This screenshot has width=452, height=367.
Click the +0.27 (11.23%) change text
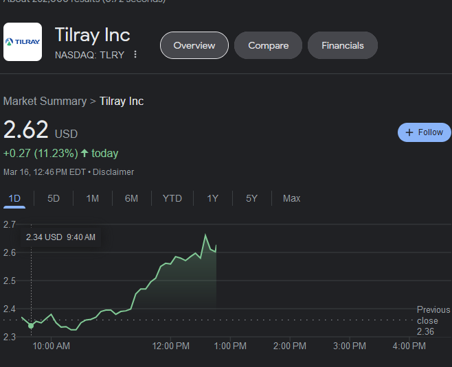41,154
